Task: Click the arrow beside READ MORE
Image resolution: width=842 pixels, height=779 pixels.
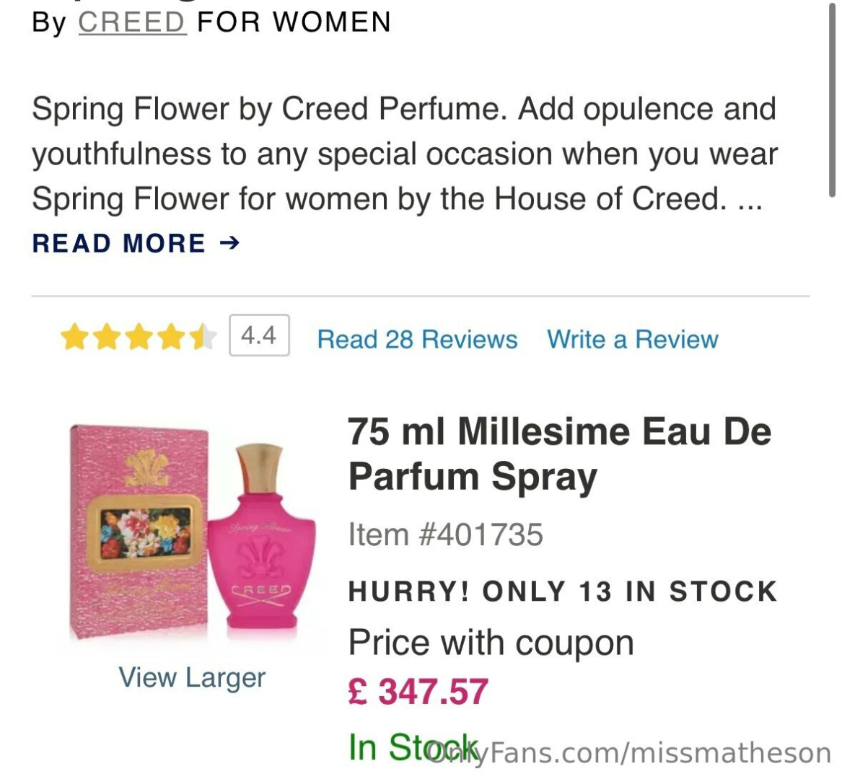Action: (x=229, y=244)
